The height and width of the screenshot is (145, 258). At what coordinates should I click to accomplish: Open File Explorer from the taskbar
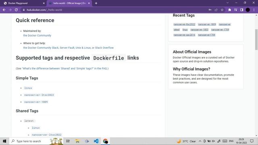tap(77, 141)
